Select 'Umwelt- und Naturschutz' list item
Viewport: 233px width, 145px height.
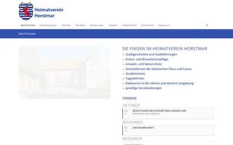(x=144, y=64)
